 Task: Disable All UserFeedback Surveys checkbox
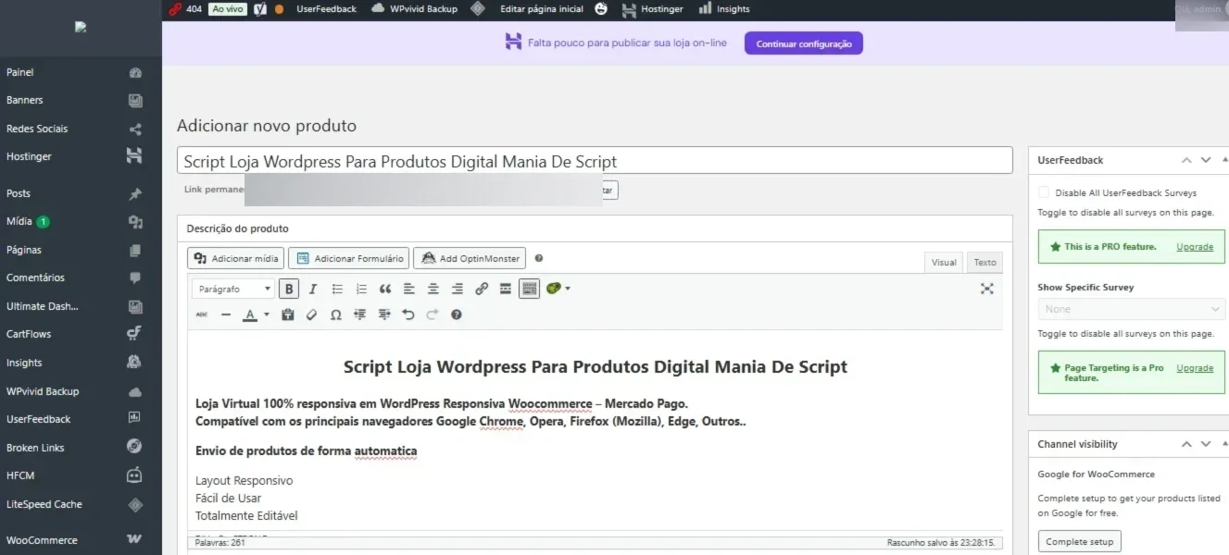pos(1044,192)
